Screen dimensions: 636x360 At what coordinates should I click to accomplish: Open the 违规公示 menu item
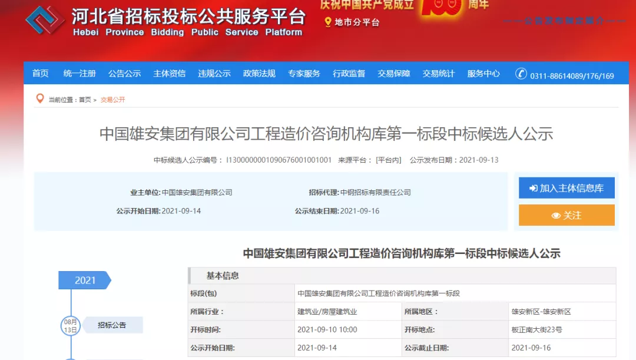click(214, 74)
